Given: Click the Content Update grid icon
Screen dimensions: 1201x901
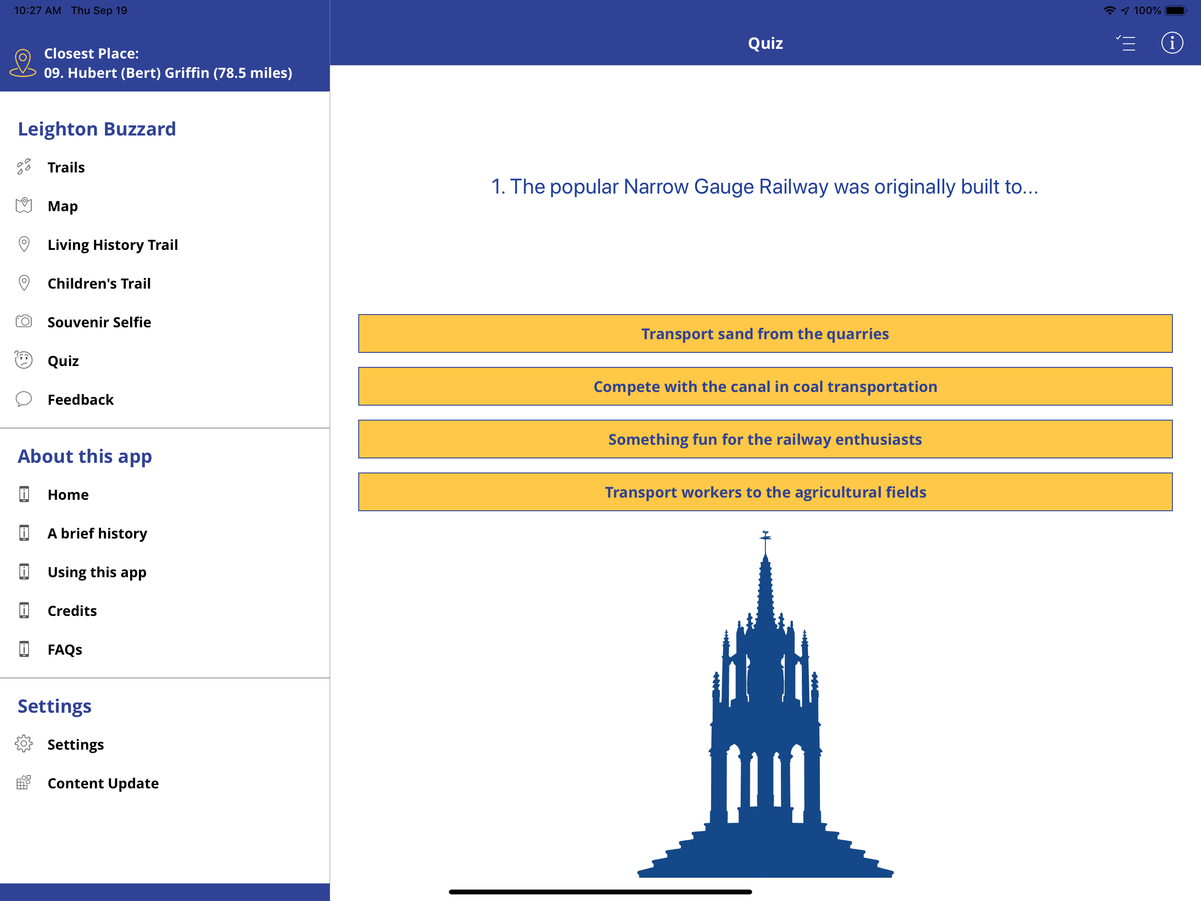Looking at the screenshot, I should click(24, 783).
